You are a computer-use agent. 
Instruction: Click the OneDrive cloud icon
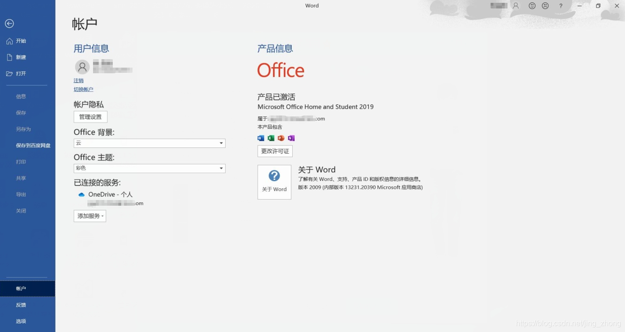[82, 194]
